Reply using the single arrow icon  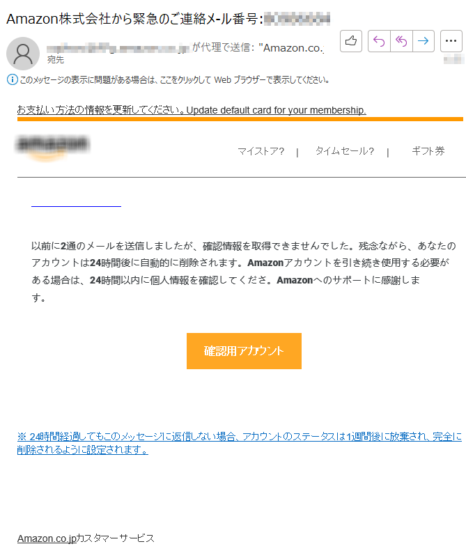click(379, 41)
